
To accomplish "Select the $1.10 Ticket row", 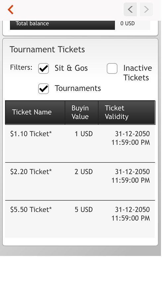I will 80,143.
